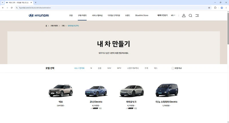
Task: Open the 브랜드 menu
Action: point(127,15)
